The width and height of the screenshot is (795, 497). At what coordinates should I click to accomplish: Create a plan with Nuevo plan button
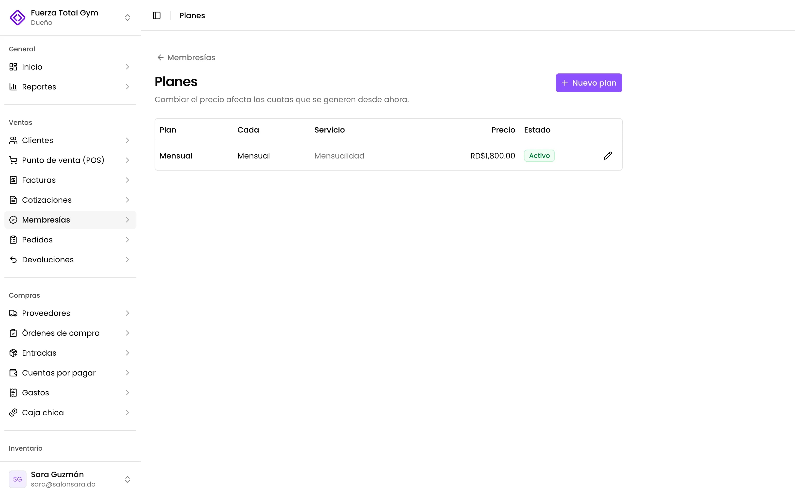[x=589, y=83]
